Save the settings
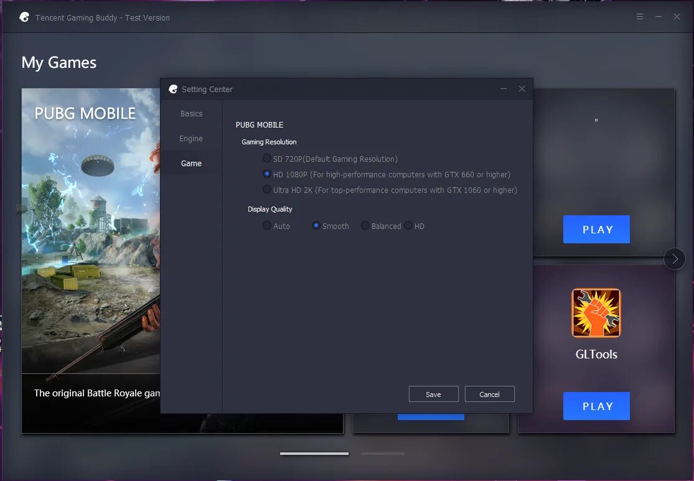Image resolution: width=694 pixels, height=481 pixels. click(x=433, y=394)
